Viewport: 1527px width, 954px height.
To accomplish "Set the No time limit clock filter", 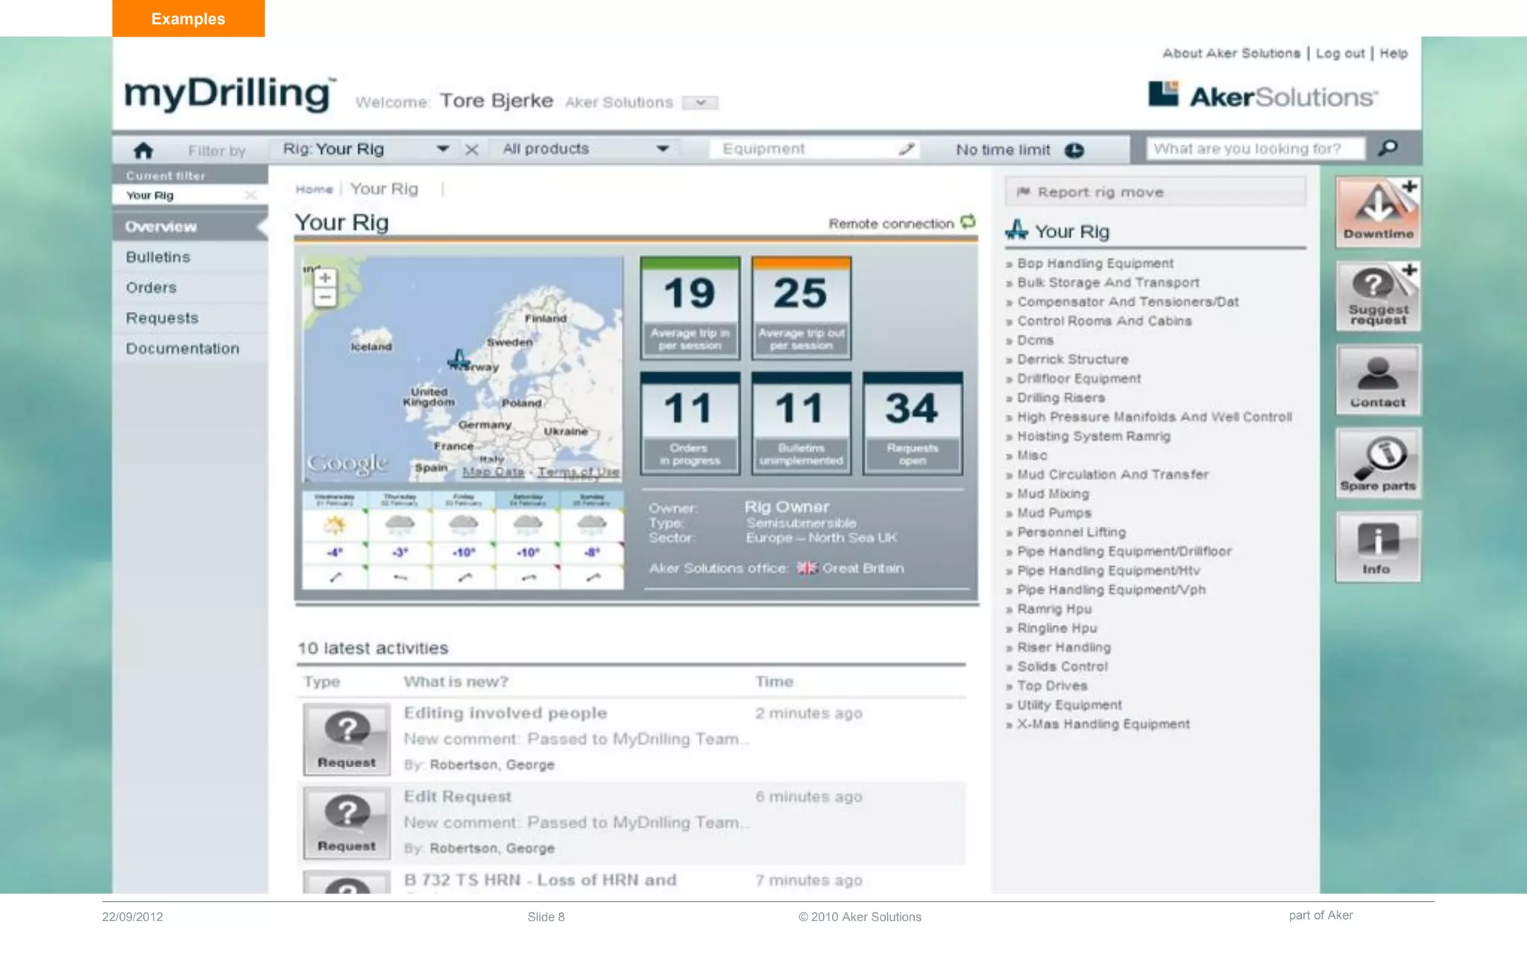I will point(1074,150).
